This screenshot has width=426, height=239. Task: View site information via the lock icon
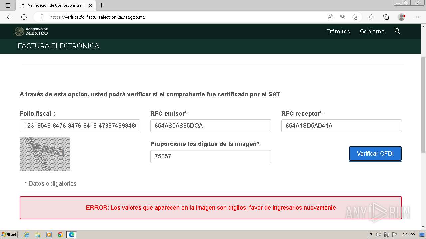point(42,17)
